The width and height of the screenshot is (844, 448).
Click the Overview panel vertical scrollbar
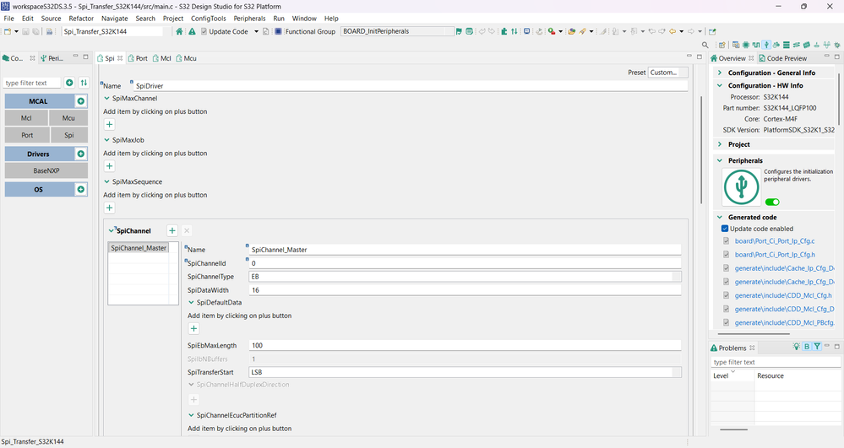[839, 100]
